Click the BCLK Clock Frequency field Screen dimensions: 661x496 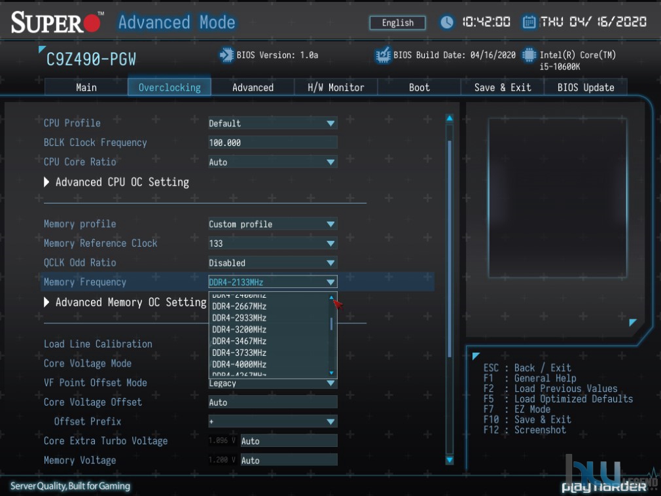[x=273, y=143]
